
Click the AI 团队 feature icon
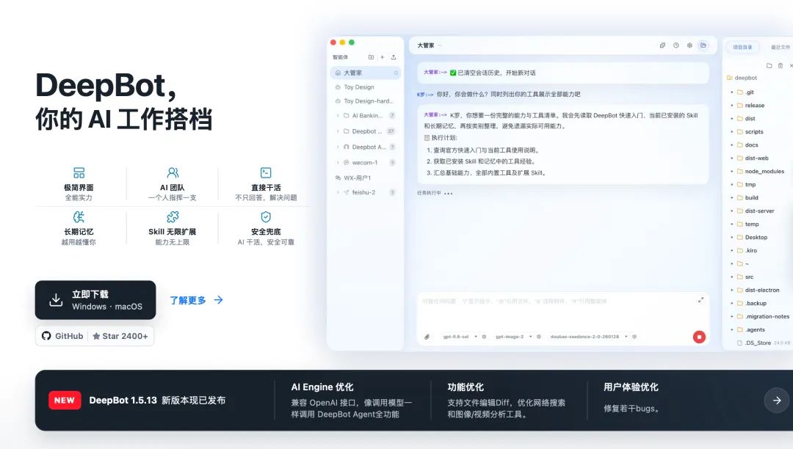[173, 172]
